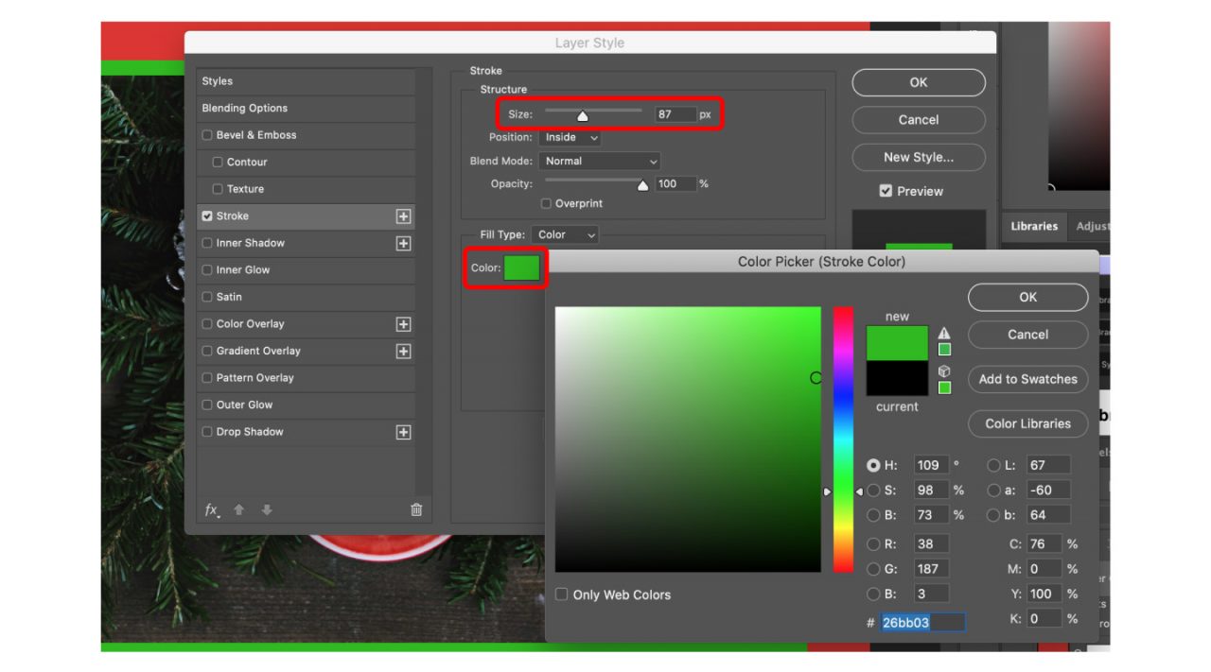1211x672 pixels.
Task: Add another Stroke effect with its plus icon
Action: (403, 215)
